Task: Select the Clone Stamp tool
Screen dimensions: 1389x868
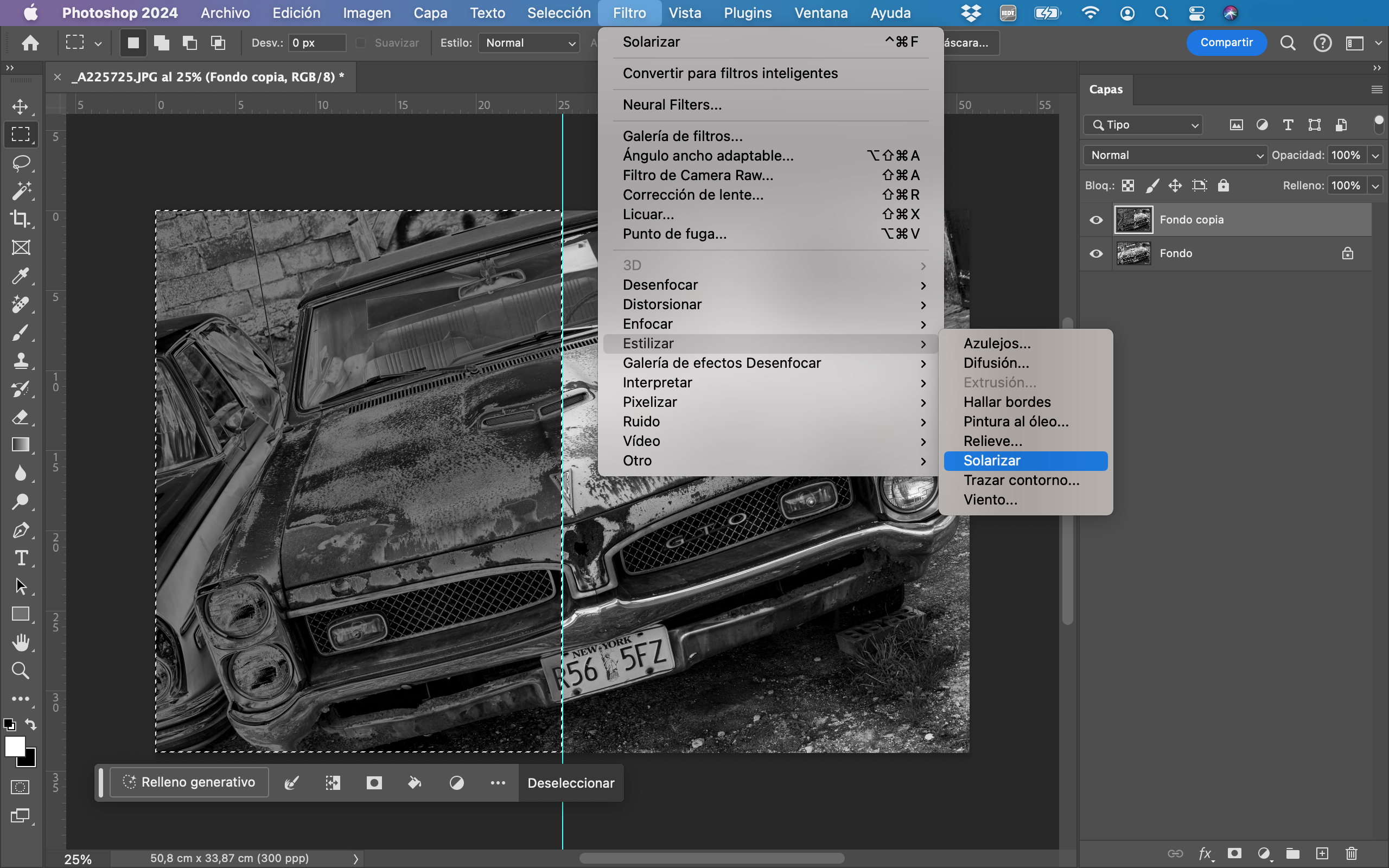Action: coord(21,361)
